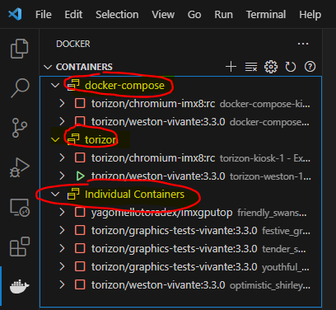This screenshot has width=336, height=310.
Task: Click stopped icon of tender_s container
Action: [80, 248]
